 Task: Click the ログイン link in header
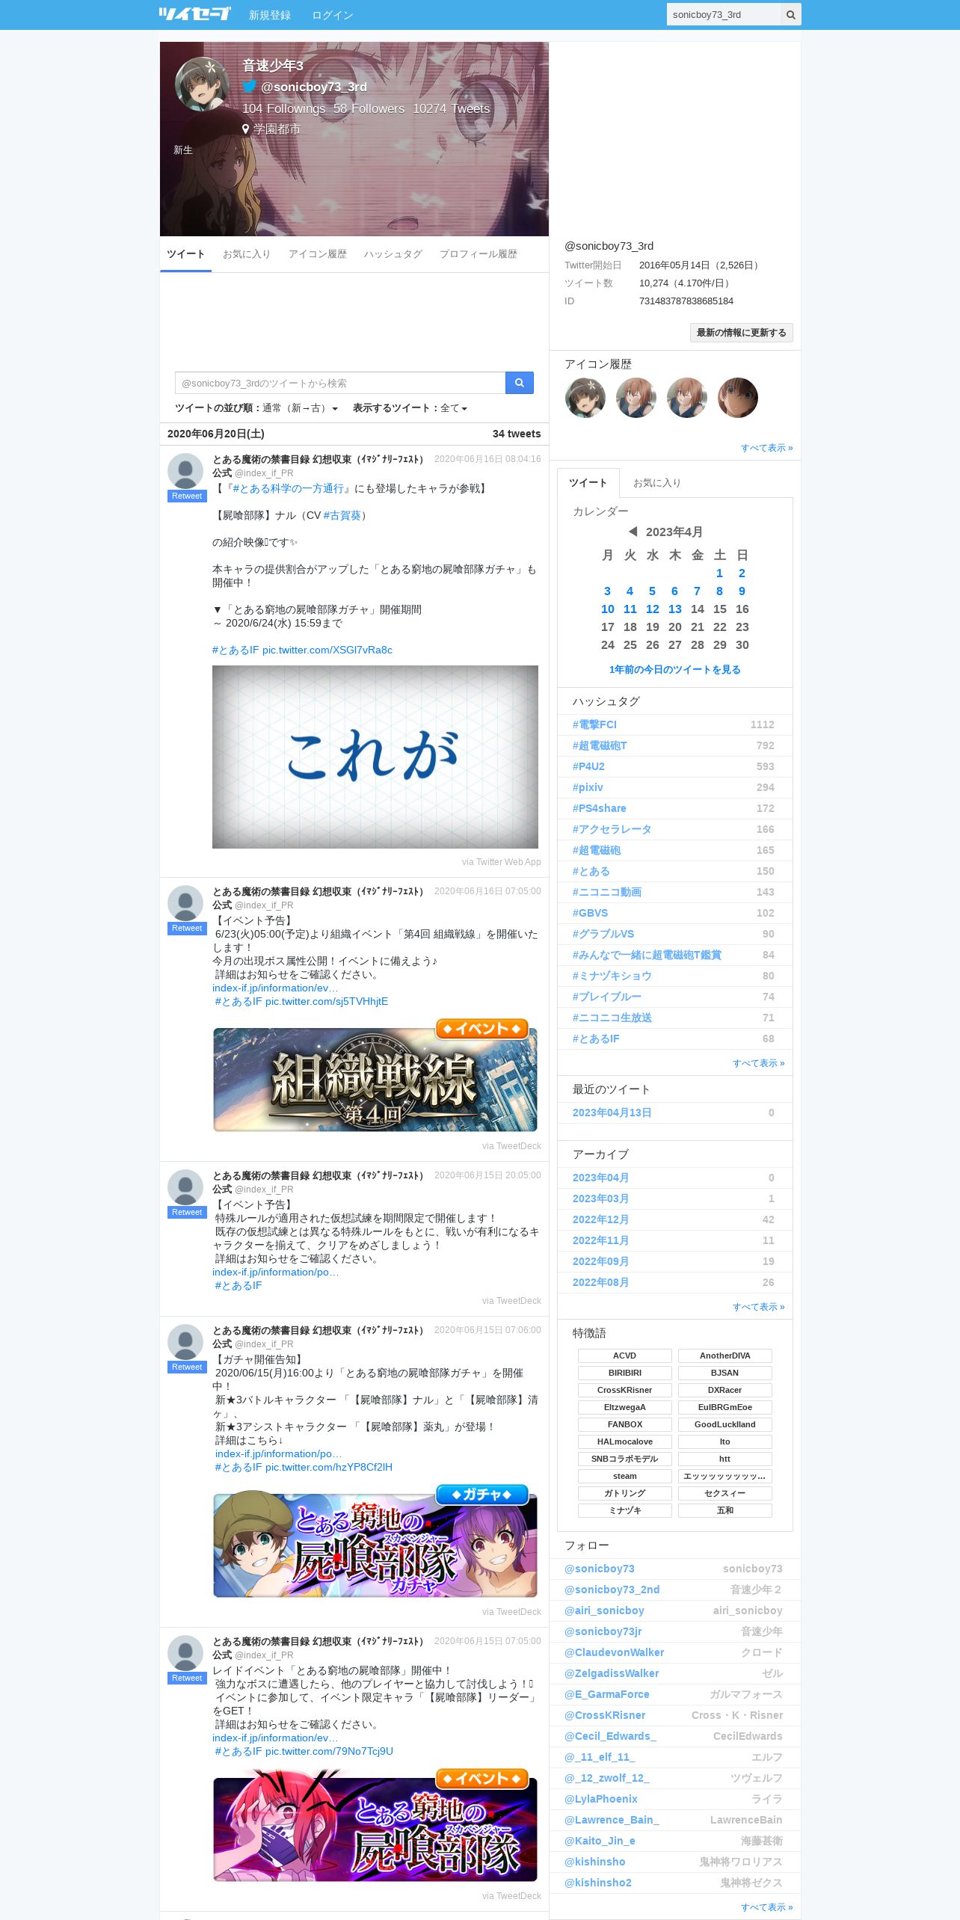(x=333, y=15)
